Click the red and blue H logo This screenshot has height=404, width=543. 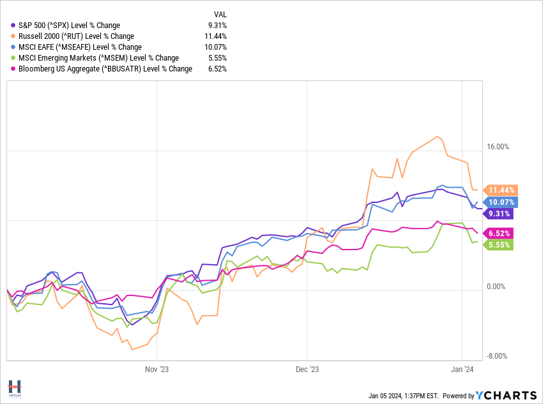tap(15, 388)
